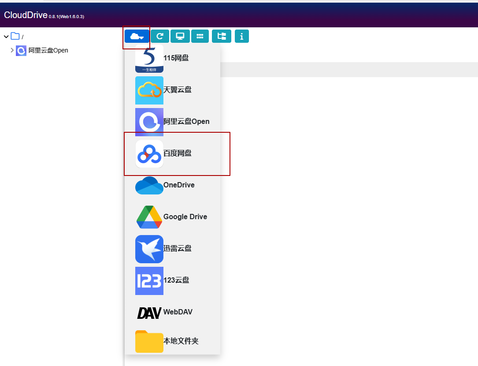Click the folder tree toolbar icon
The height and width of the screenshot is (366, 478).
[x=222, y=36]
